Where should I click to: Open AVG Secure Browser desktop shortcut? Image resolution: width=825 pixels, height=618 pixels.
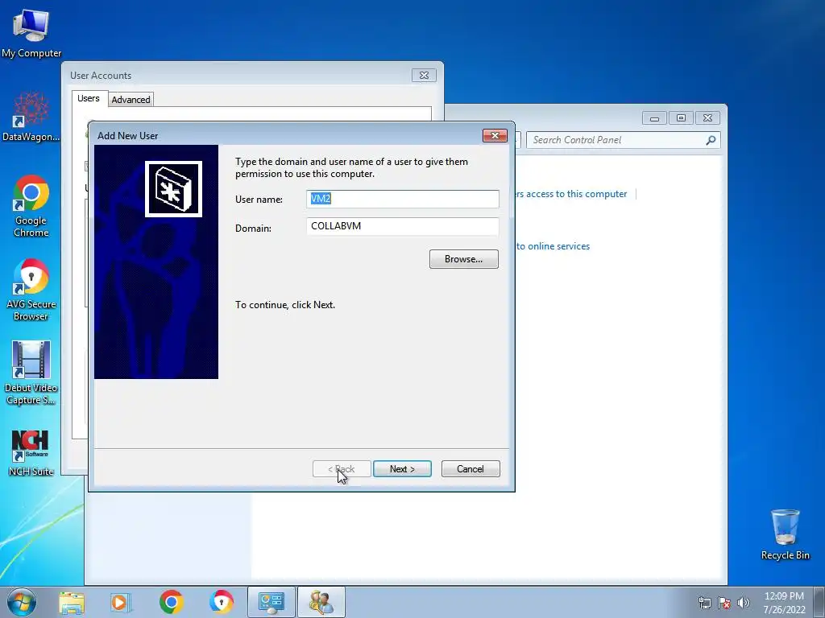tap(31, 290)
